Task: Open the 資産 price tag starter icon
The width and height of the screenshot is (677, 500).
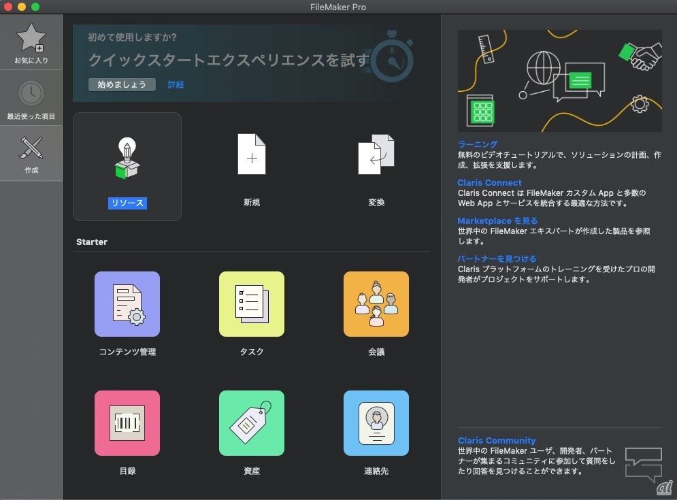Action: point(252,423)
